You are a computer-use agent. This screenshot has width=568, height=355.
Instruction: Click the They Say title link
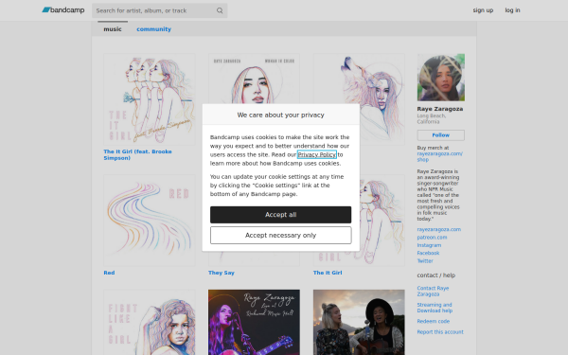[x=222, y=273]
